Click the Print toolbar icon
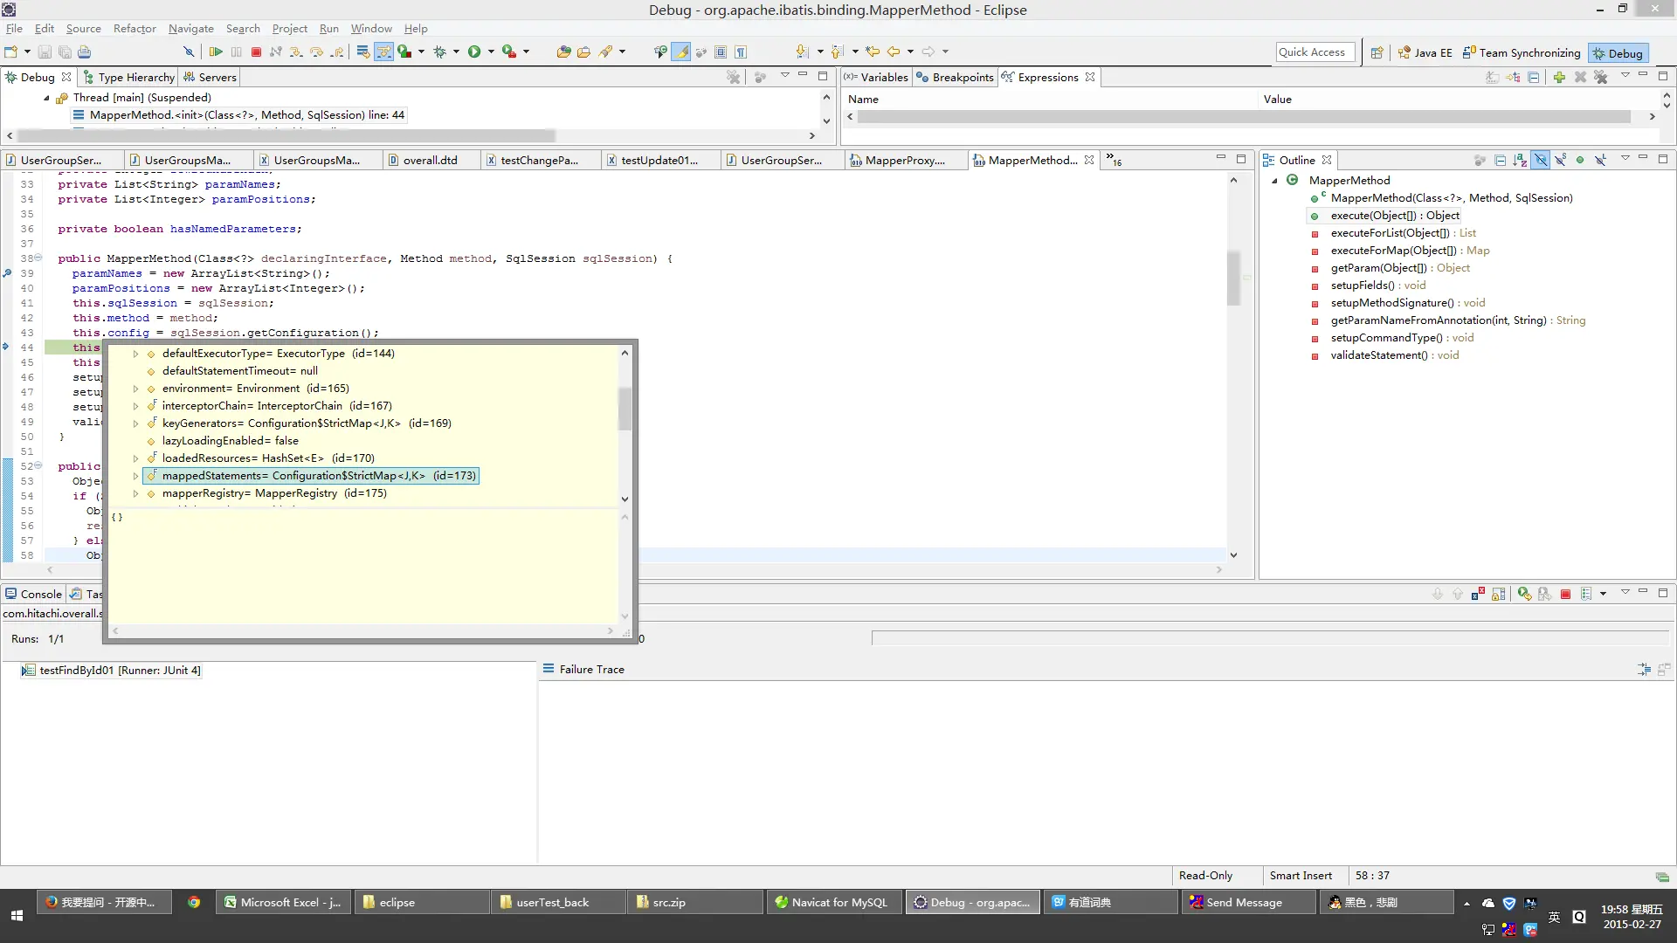The width and height of the screenshot is (1677, 943). click(x=84, y=52)
